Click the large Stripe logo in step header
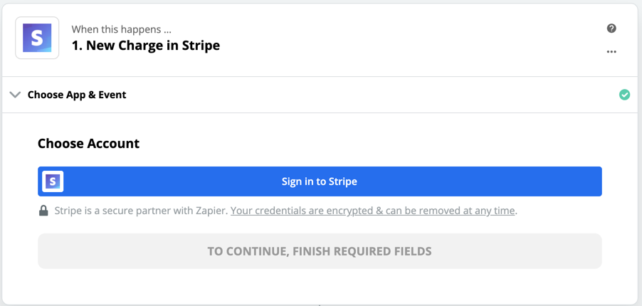Screen dimensions: 642x306 coord(37,38)
